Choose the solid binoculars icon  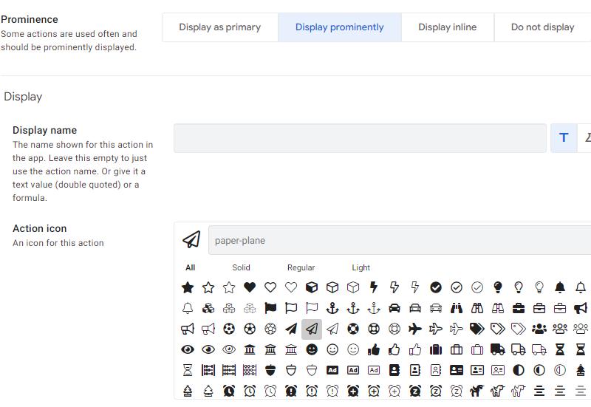(x=457, y=308)
